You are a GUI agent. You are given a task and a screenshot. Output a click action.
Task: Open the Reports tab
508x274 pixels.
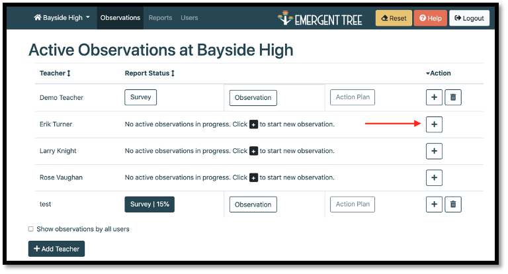pos(160,18)
